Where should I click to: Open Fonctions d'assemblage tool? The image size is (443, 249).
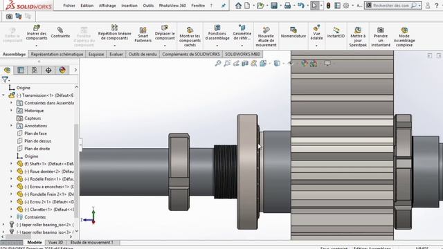click(217, 33)
